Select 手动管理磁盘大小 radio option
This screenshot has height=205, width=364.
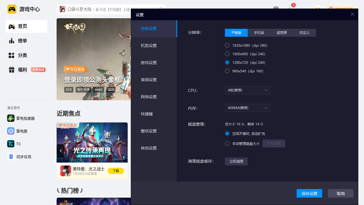(227, 143)
